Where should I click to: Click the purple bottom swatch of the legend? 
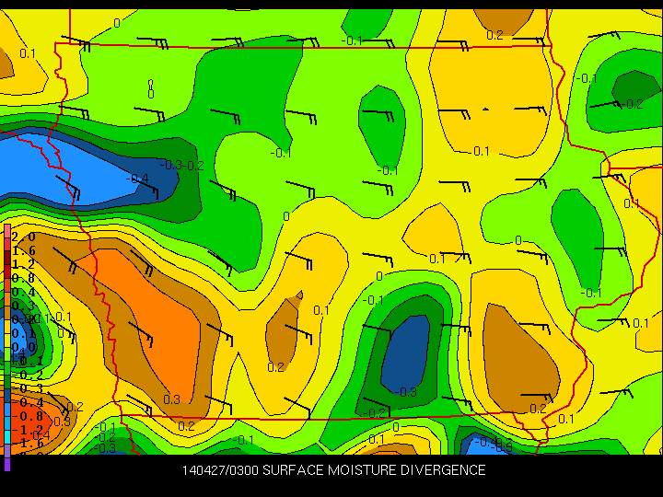click(6, 465)
